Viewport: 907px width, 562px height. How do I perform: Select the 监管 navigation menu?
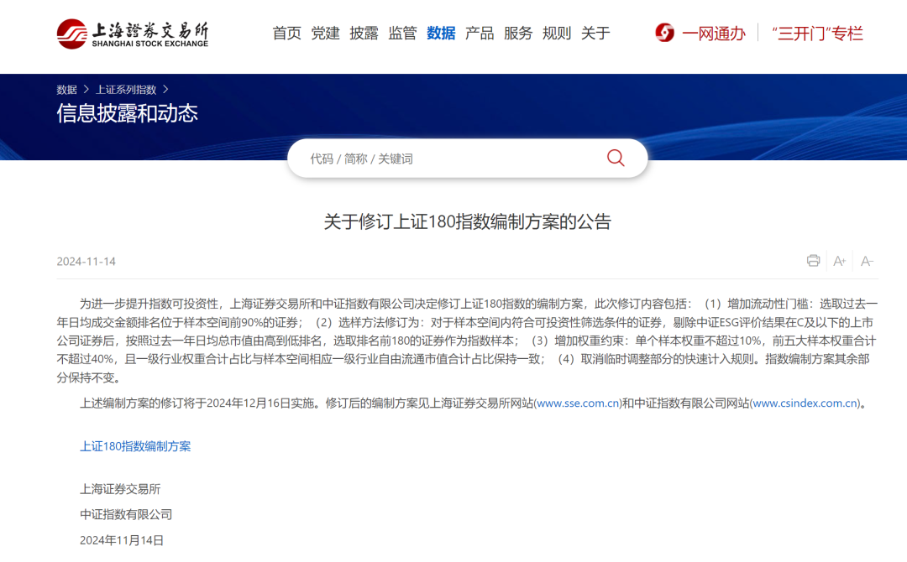(x=402, y=33)
